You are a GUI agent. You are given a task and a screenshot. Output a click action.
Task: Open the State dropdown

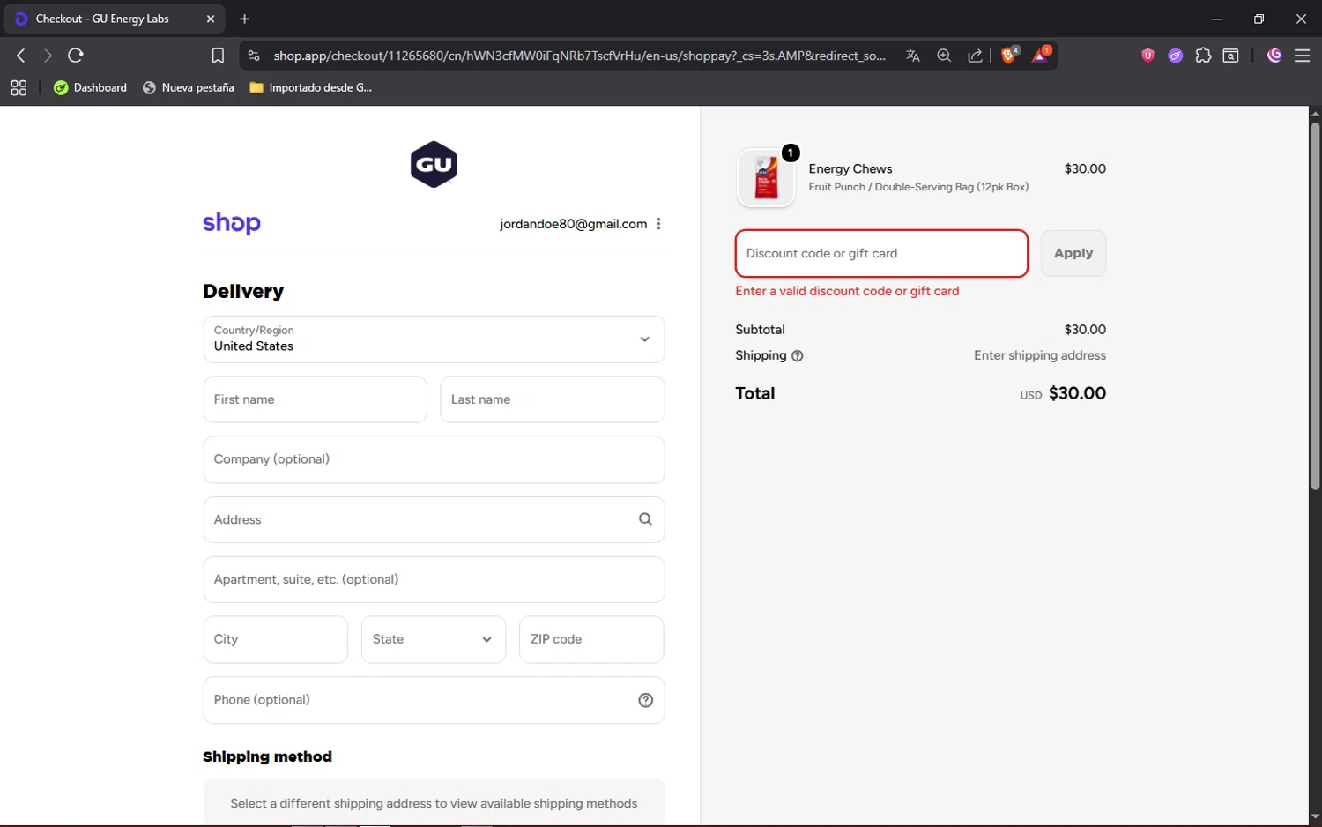pos(434,639)
